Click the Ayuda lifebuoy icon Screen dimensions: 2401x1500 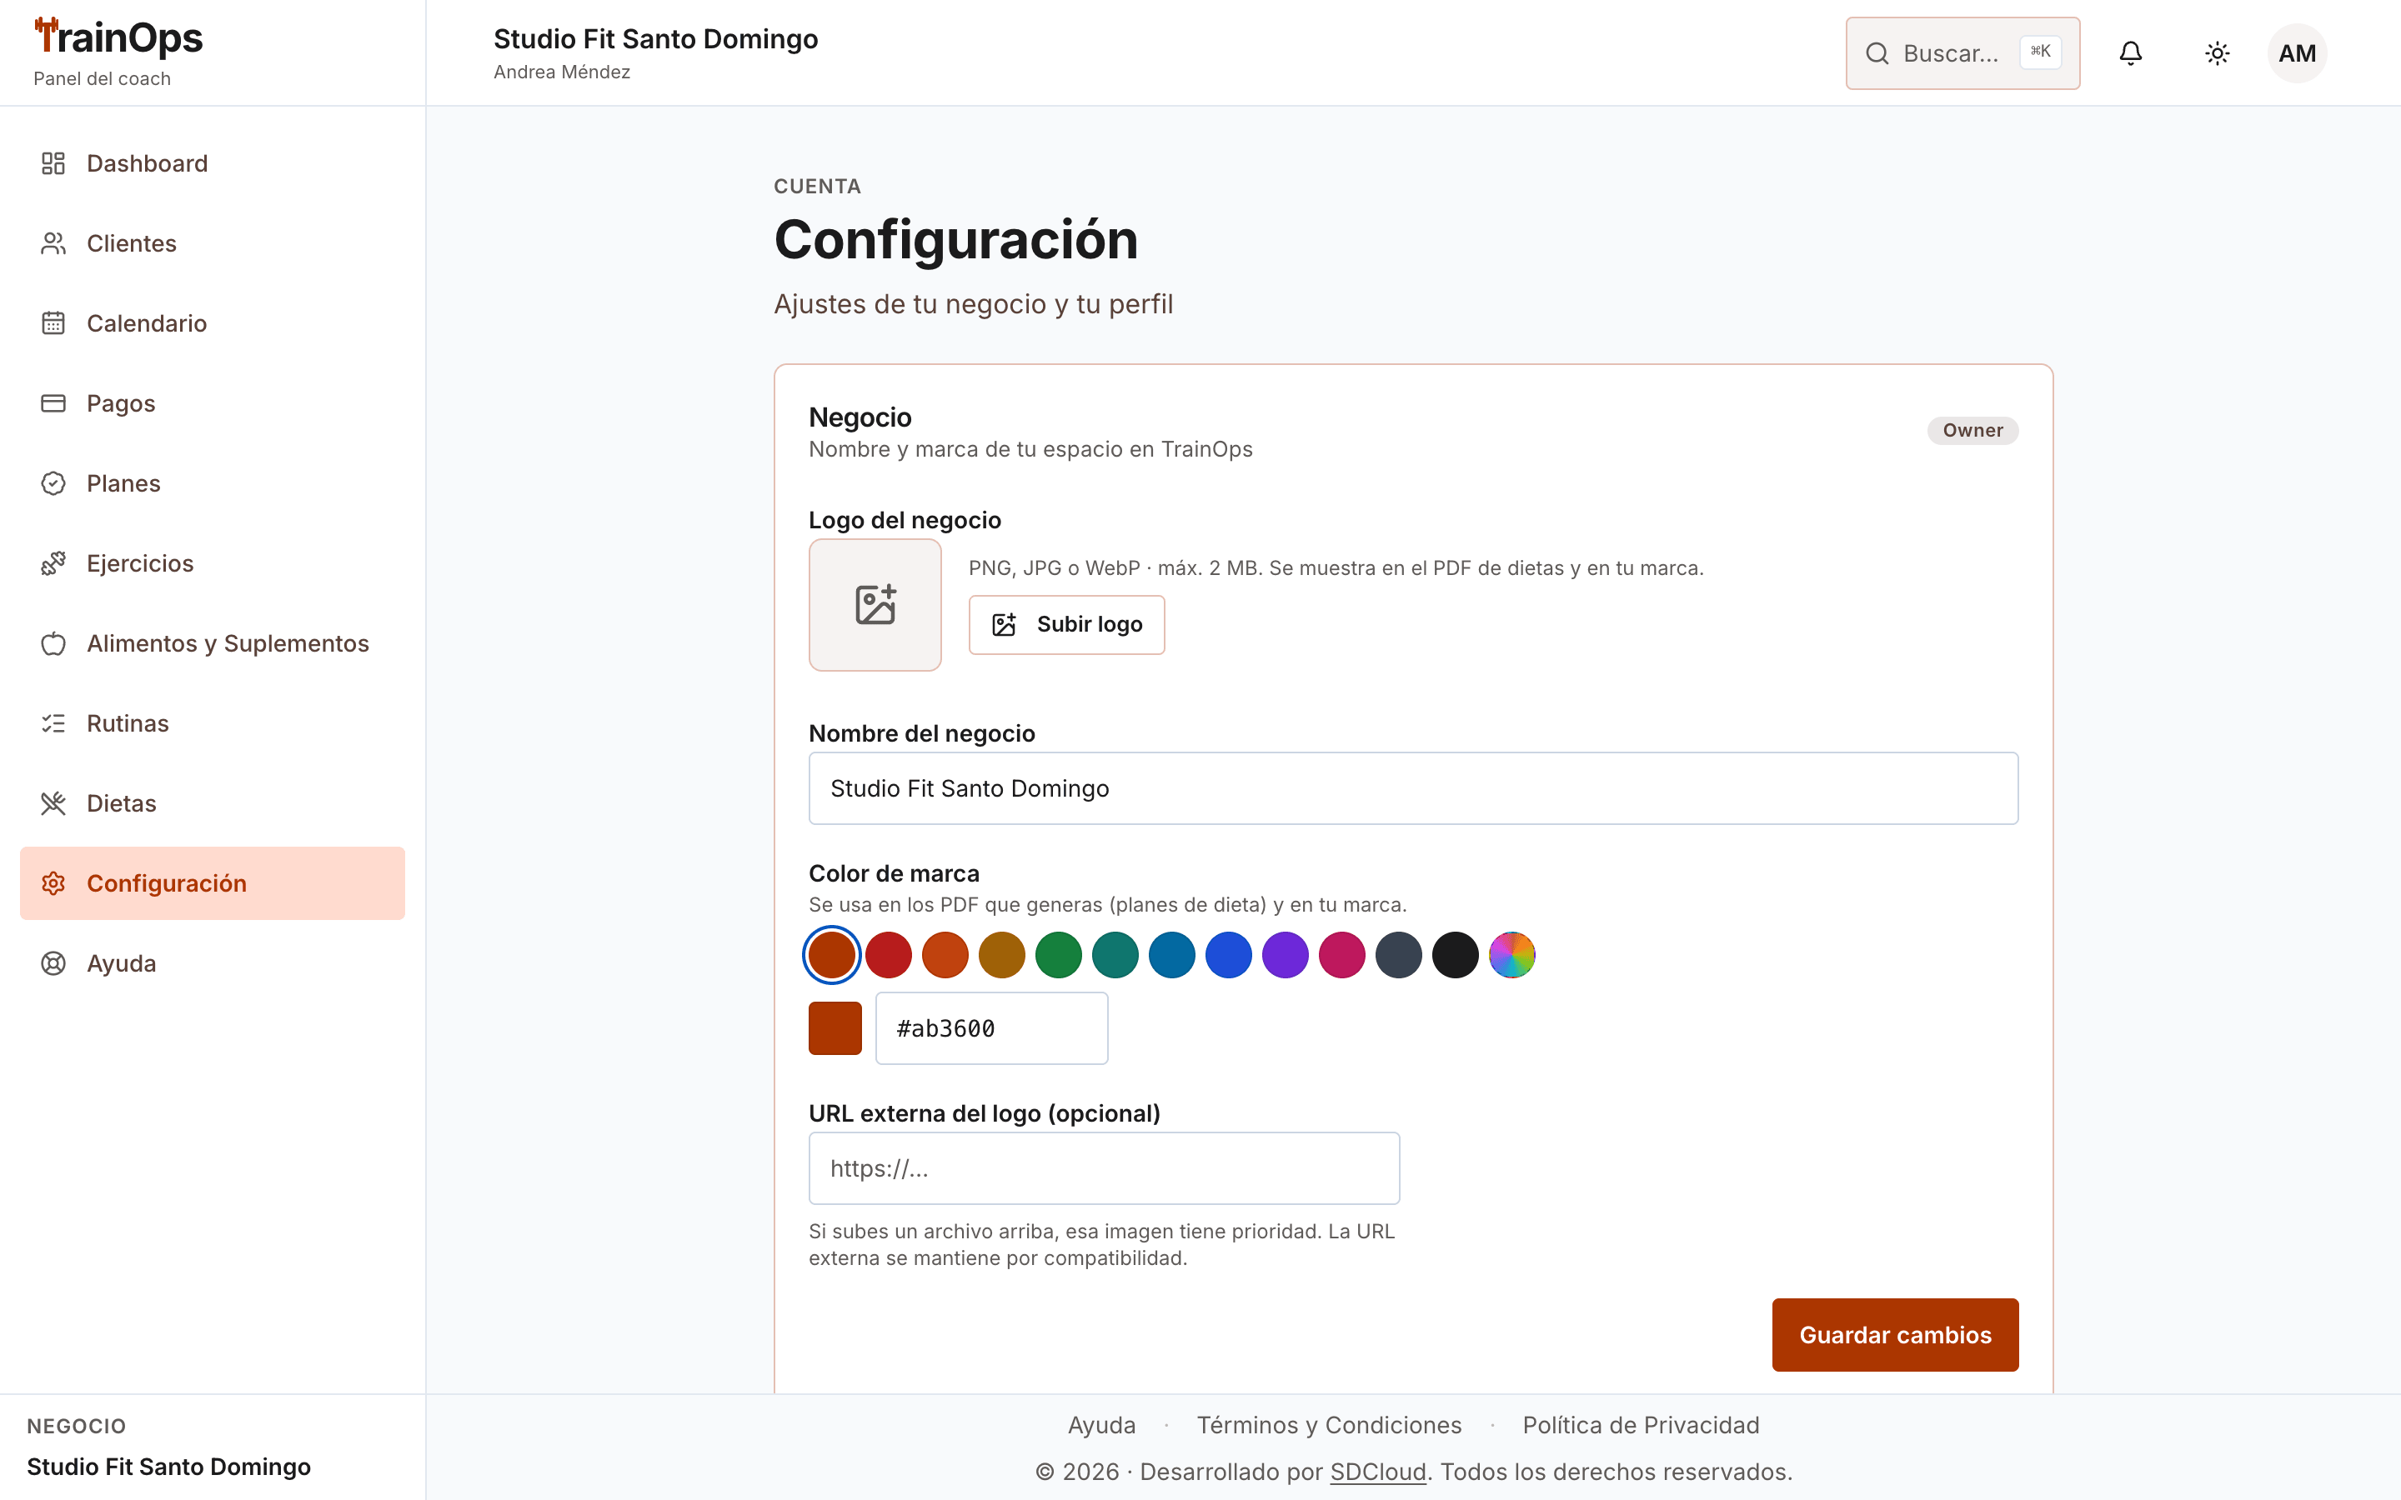point(53,963)
